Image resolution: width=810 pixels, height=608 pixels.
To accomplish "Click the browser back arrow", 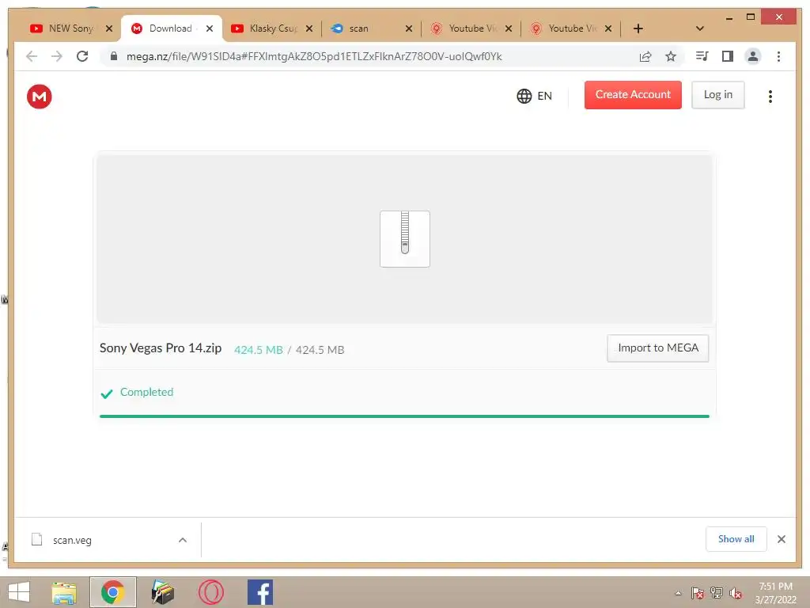I will click(x=32, y=56).
